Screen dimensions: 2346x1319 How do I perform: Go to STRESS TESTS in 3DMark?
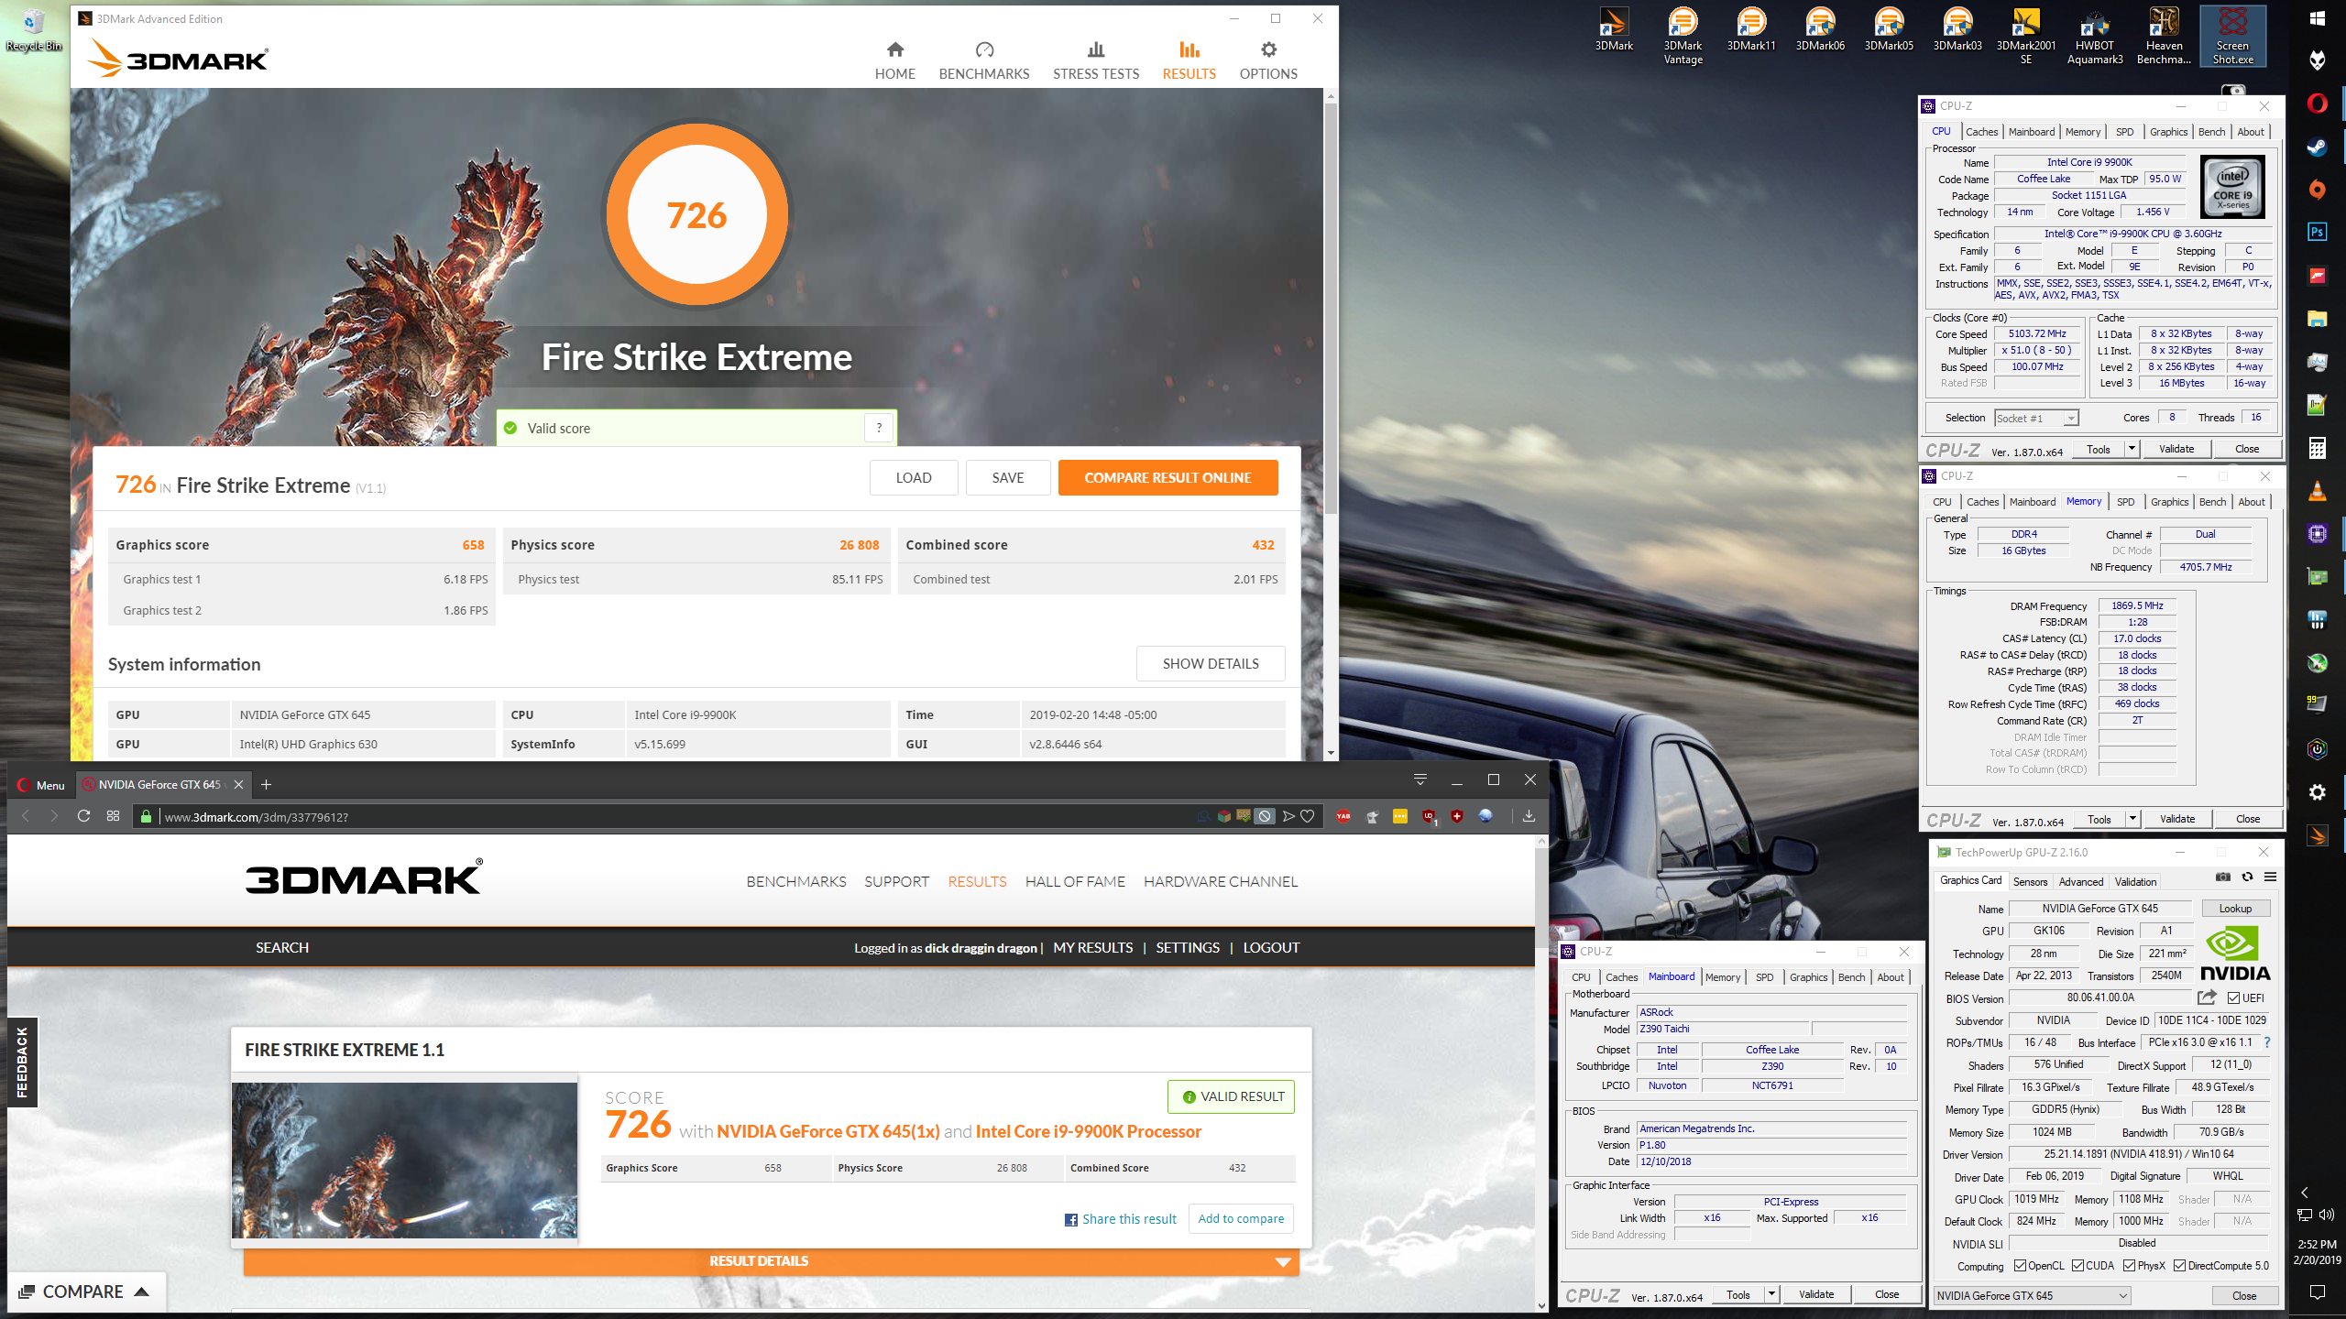tap(1096, 60)
